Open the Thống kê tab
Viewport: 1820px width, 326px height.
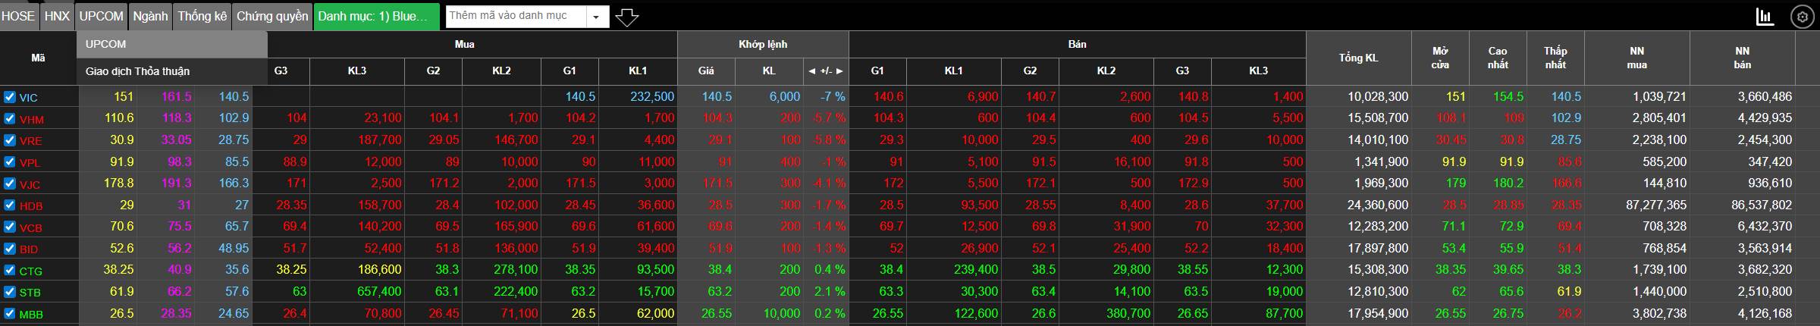pyautogui.click(x=202, y=16)
